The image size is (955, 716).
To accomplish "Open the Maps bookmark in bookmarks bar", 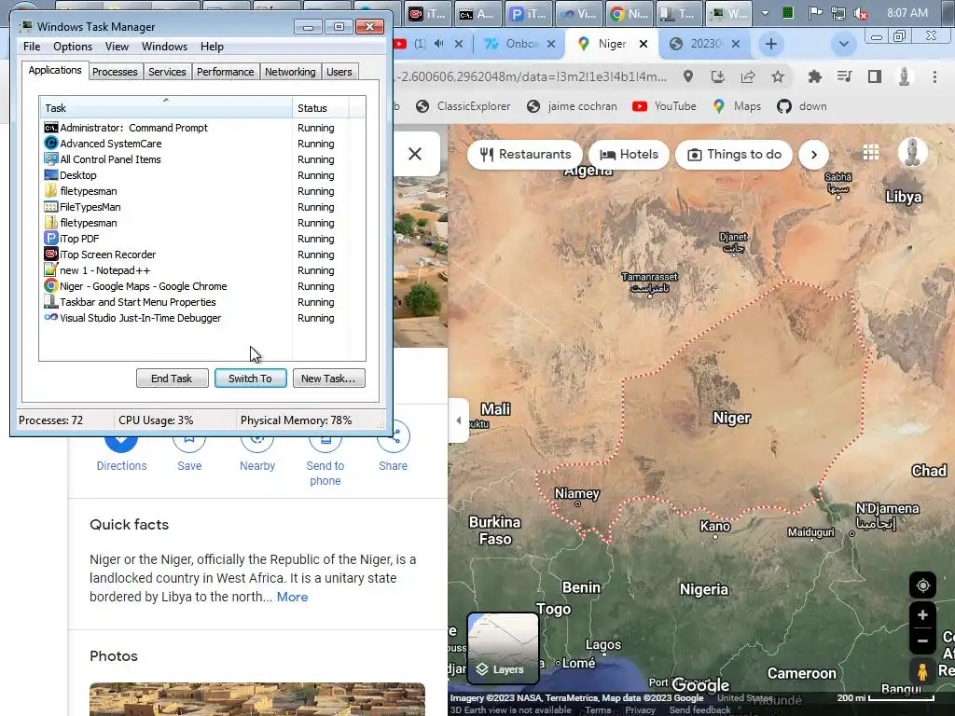I will pyautogui.click(x=737, y=106).
